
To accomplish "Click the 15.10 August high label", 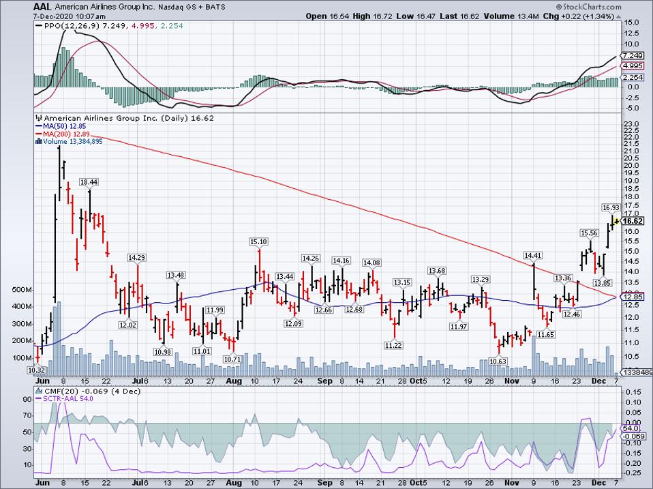I will click(258, 241).
